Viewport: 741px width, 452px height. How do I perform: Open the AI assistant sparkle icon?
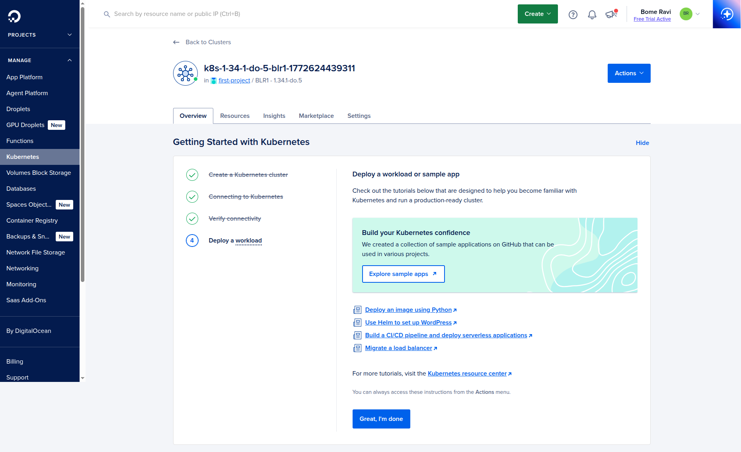coord(727,14)
